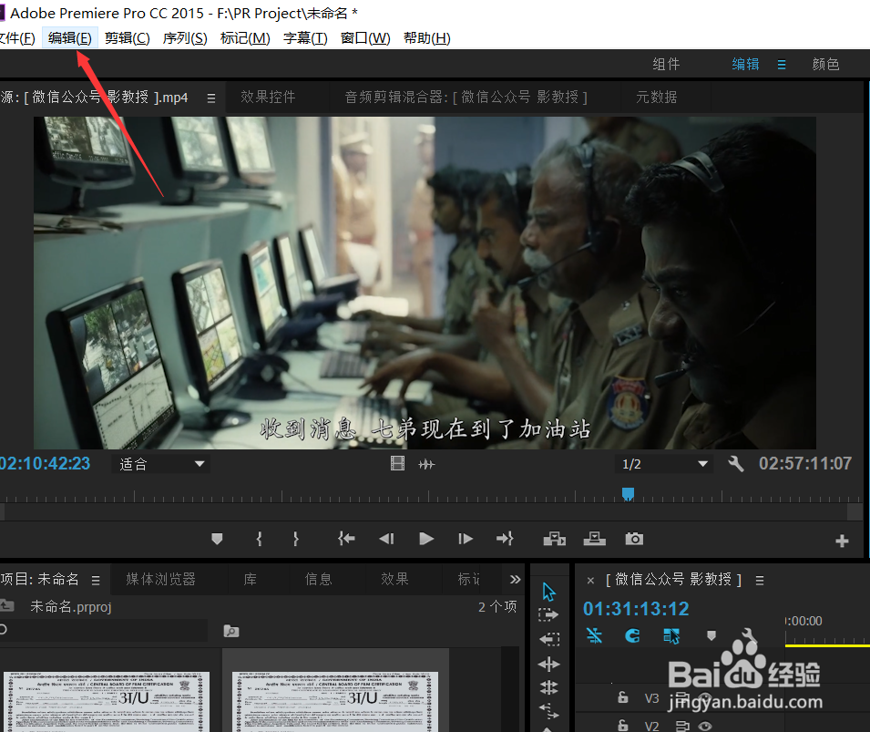This screenshot has height=732, width=870.
Task: Select the Rate Stretch tool
Action: pyautogui.click(x=548, y=710)
